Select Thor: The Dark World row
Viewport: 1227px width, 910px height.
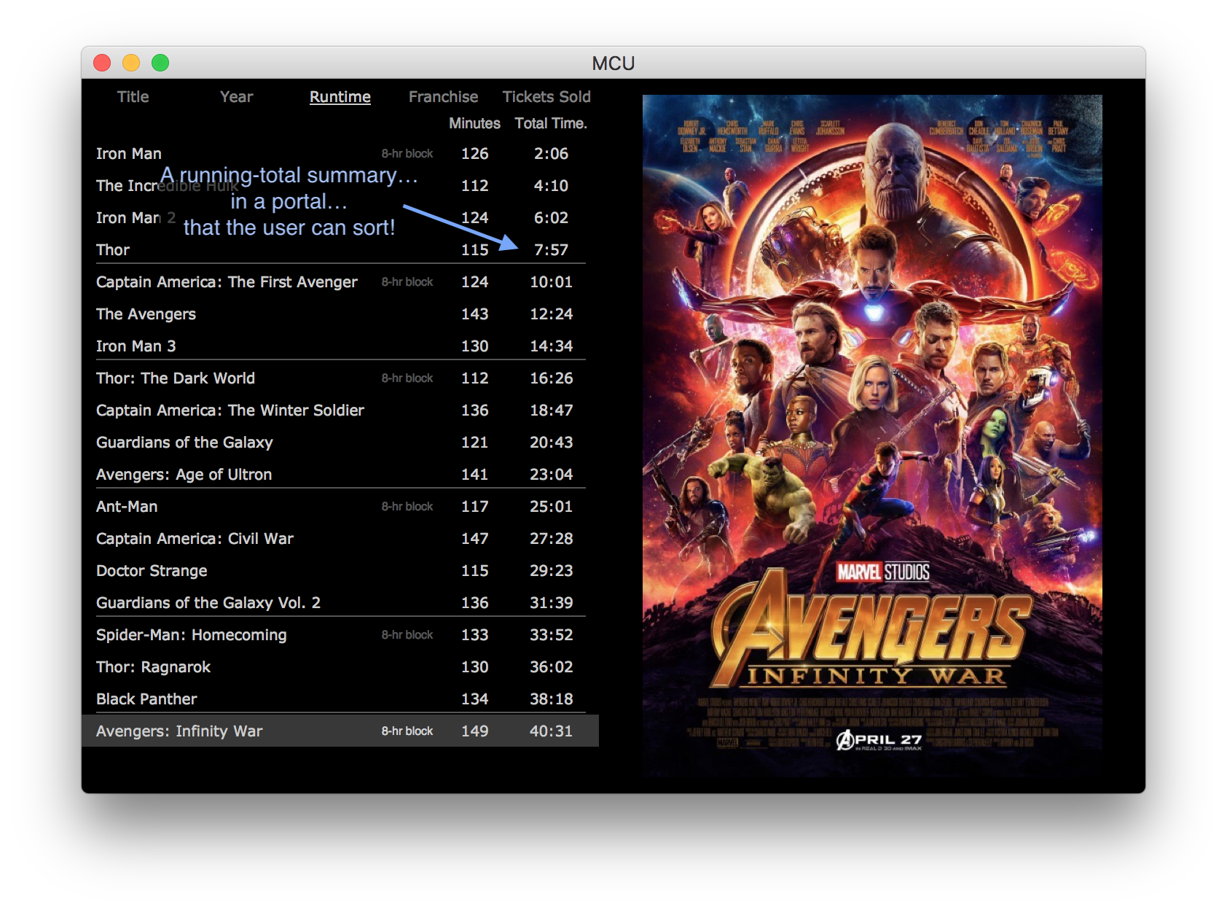(176, 378)
